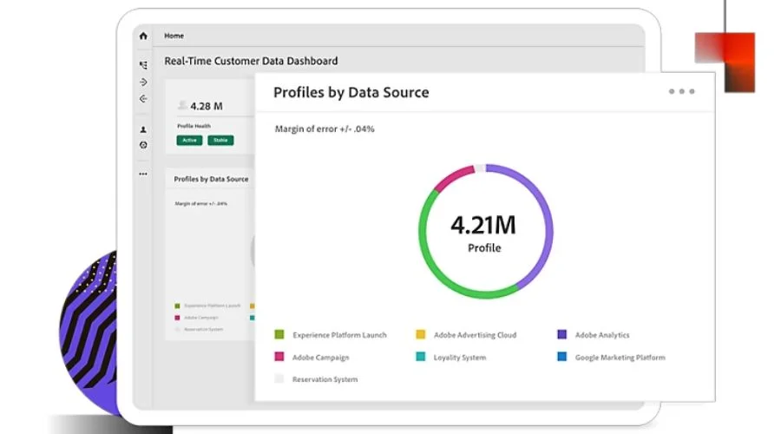Click the profile icon beside 4.28 M

[x=182, y=105]
